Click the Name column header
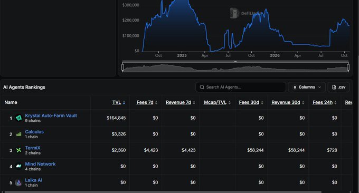This screenshot has height=193, width=359. click(11, 102)
